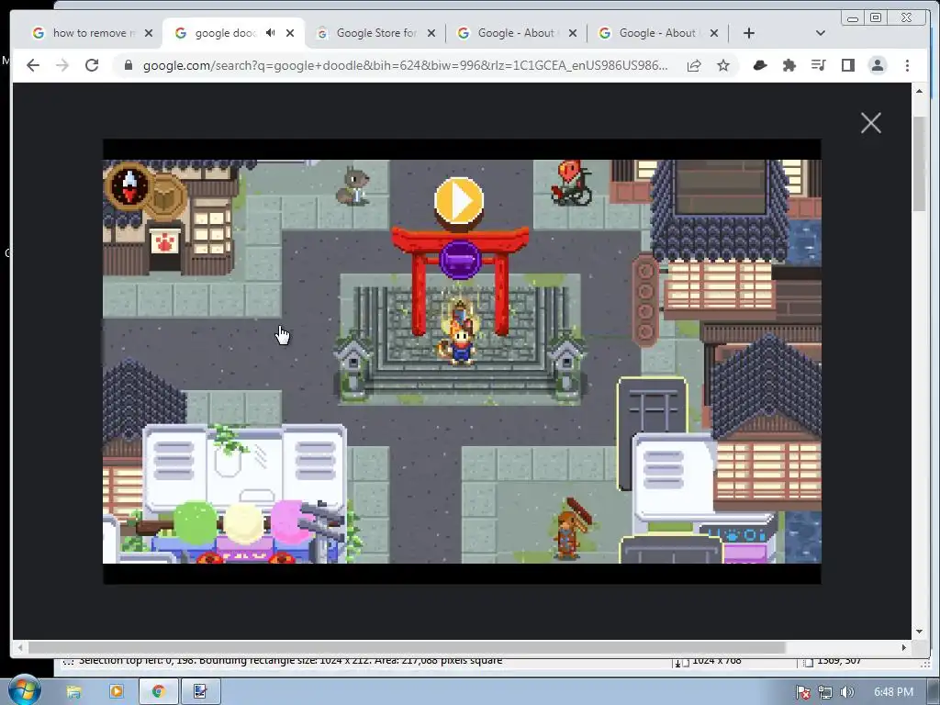
Task: Open the profile avatar menu
Action: [878, 65]
